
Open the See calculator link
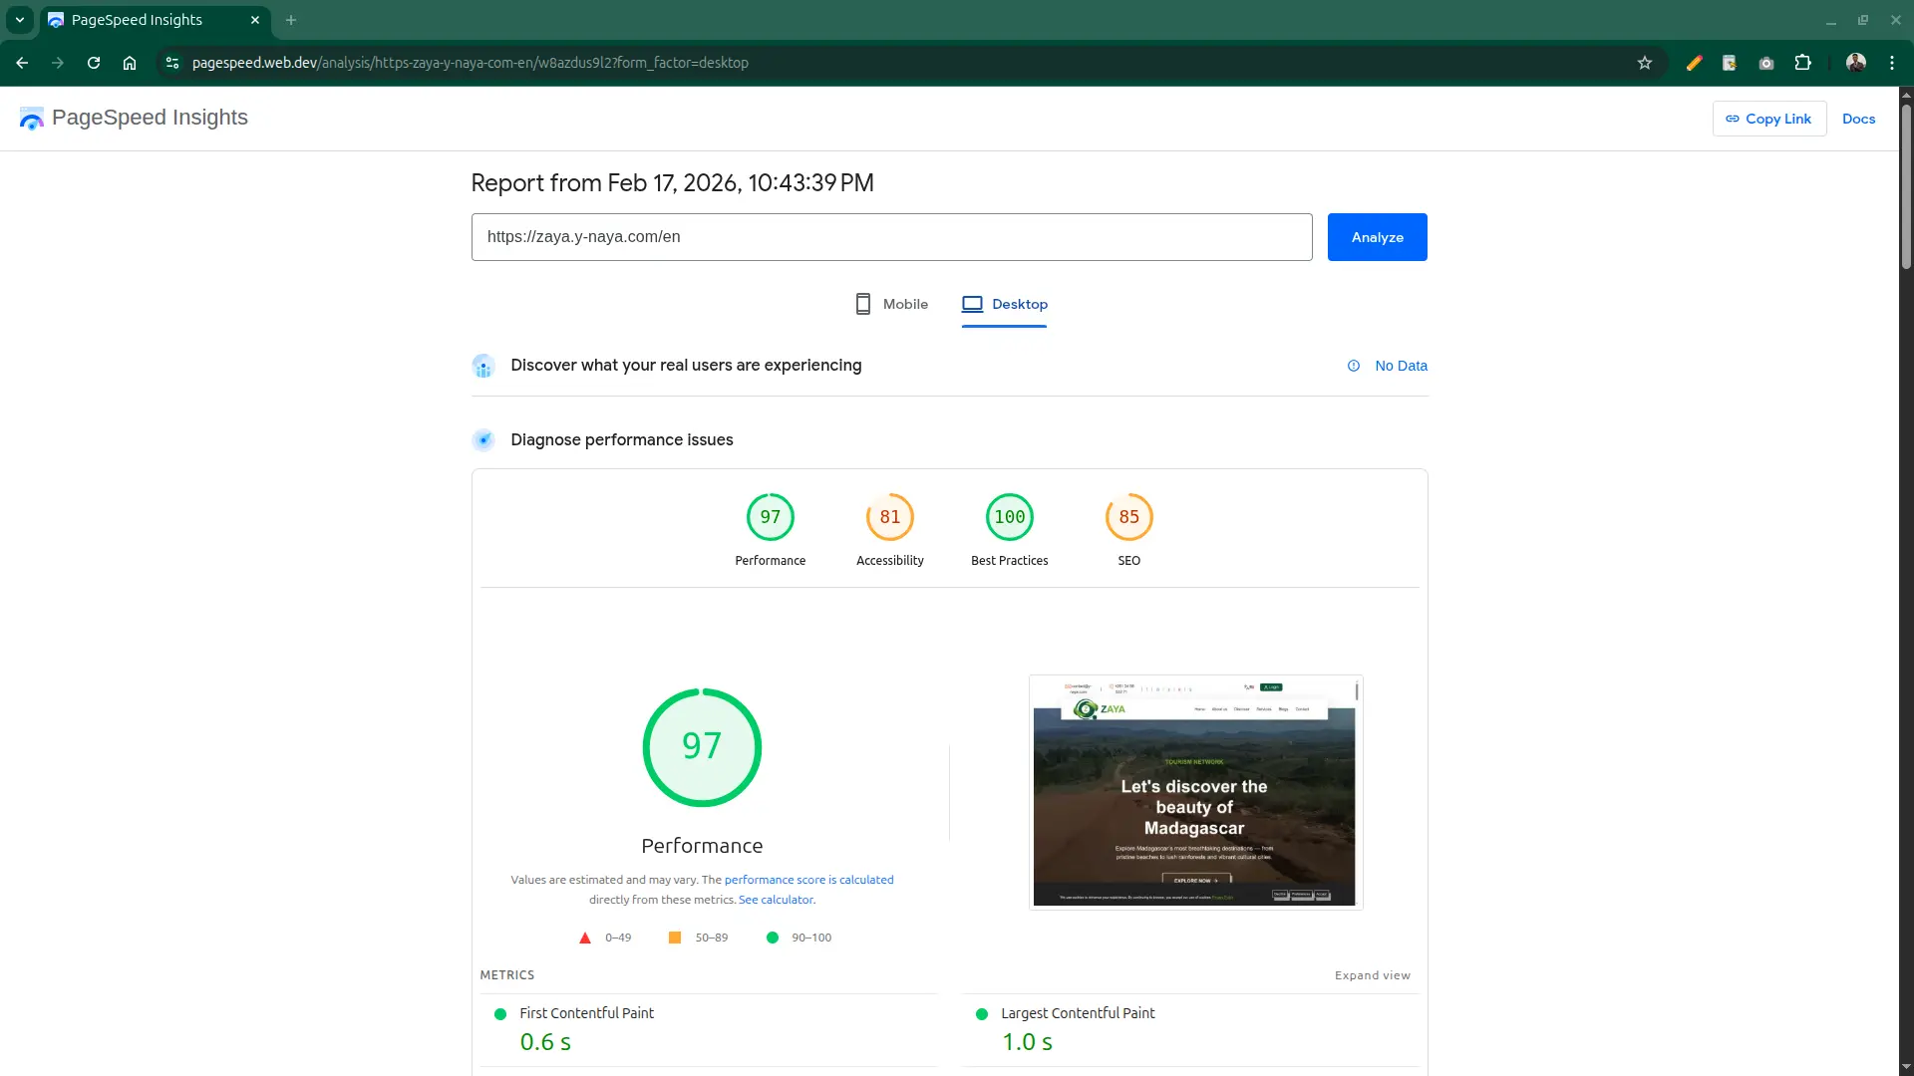pyautogui.click(x=776, y=900)
